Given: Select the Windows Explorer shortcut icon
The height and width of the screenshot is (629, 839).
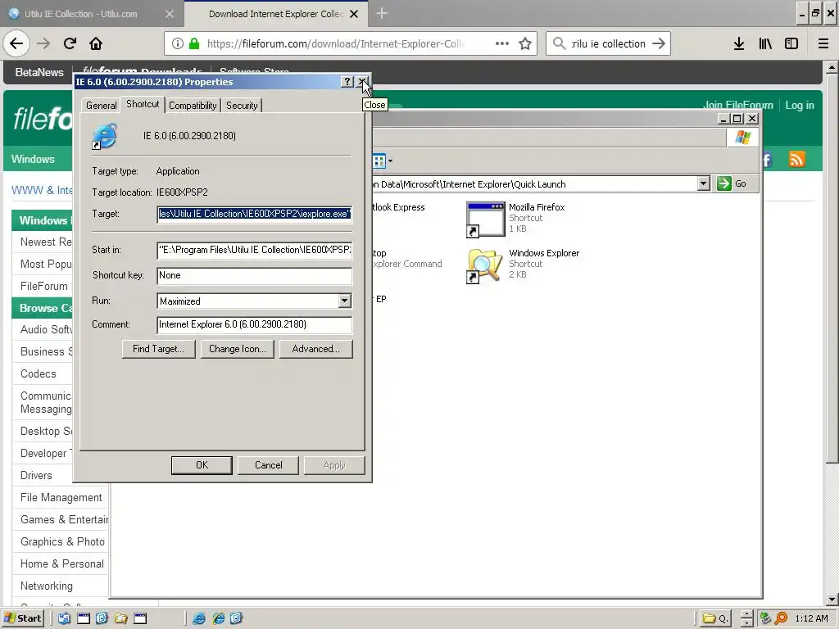Looking at the screenshot, I should 485,265.
